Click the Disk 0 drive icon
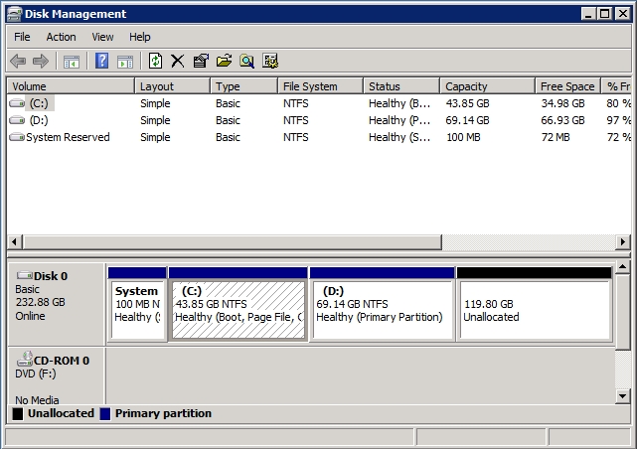 (x=25, y=275)
